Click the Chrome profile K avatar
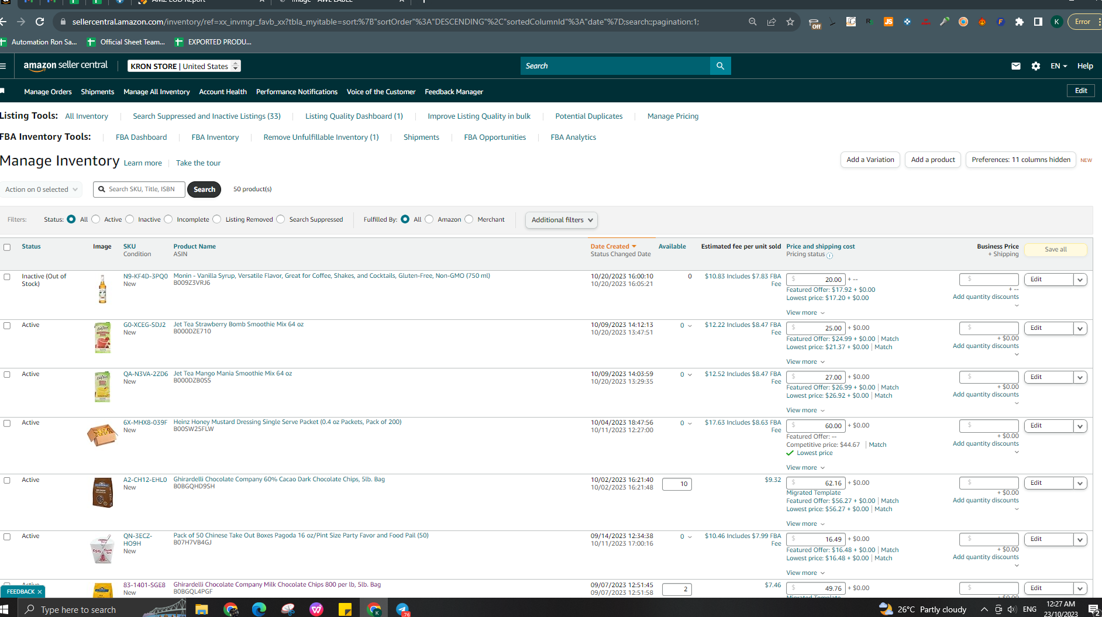The width and height of the screenshot is (1102, 617). (1056, 22)
